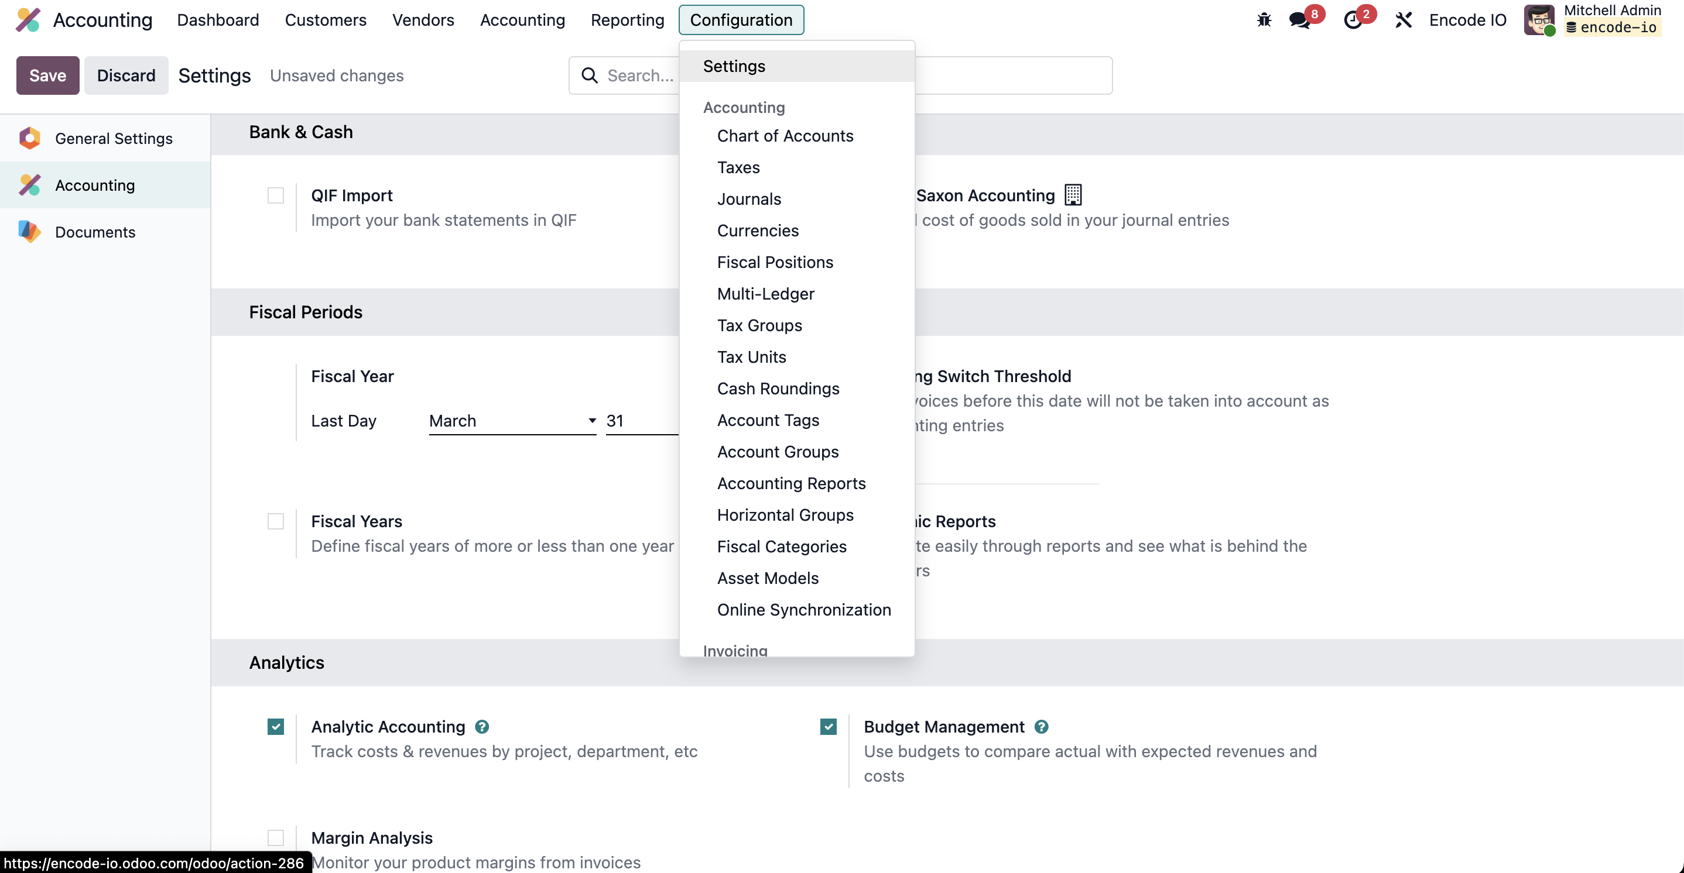Open the activities clock icon
Image resolution: width=1684 pixels, height=873 pixels.
pyautogui.click(x=1353, y=20)
